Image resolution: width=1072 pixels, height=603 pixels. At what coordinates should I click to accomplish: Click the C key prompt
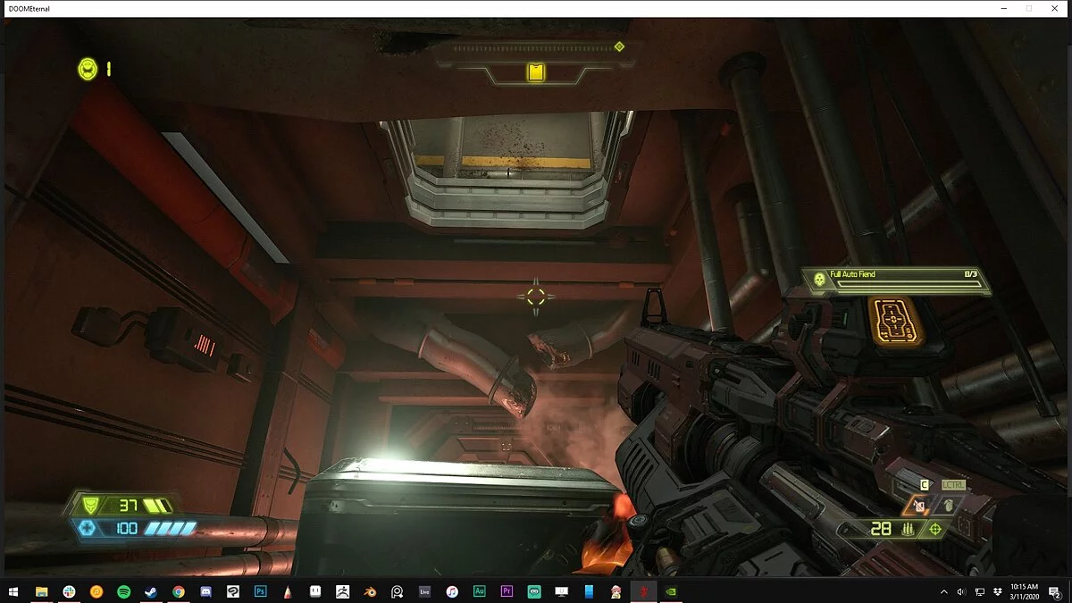(925, 484)
